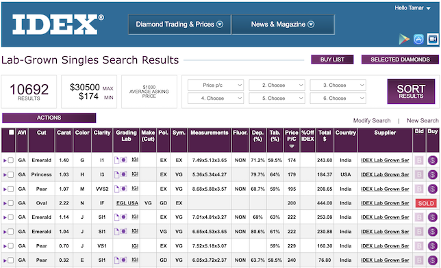Click the Modify Search link
Screen dimensions: 441x268
[372, 120]
